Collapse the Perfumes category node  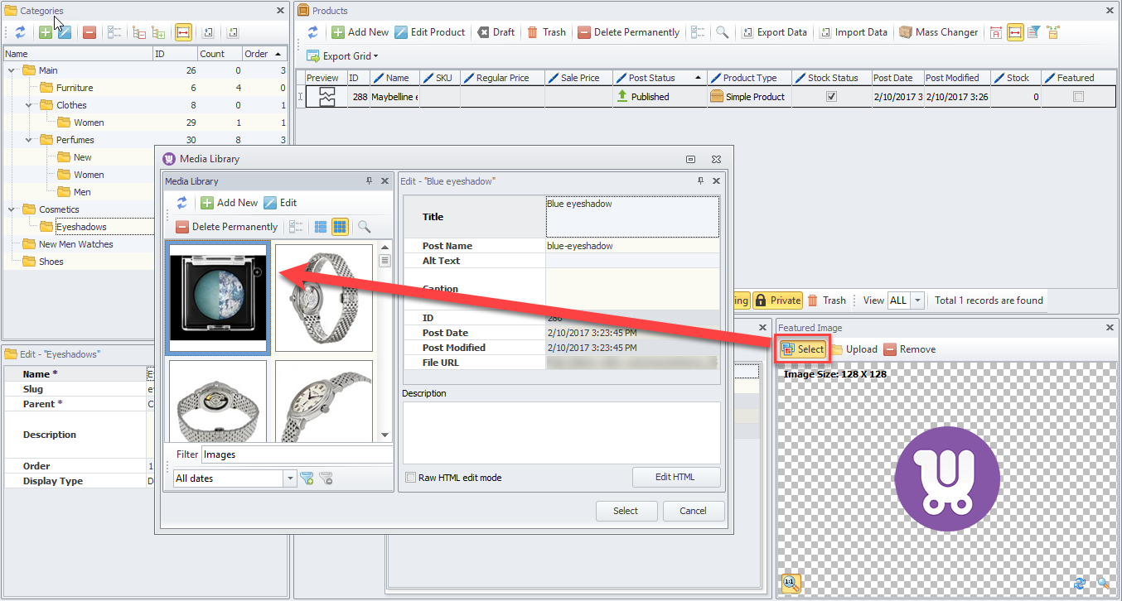coord(29,140)
